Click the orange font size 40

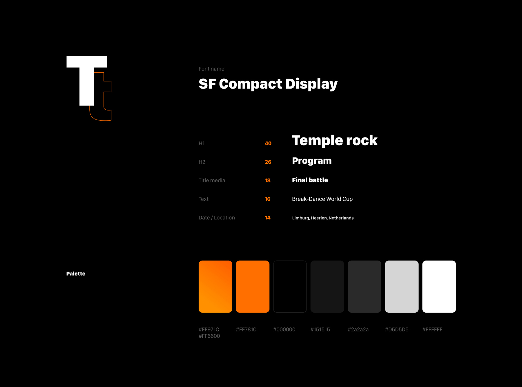coord(268,143)
